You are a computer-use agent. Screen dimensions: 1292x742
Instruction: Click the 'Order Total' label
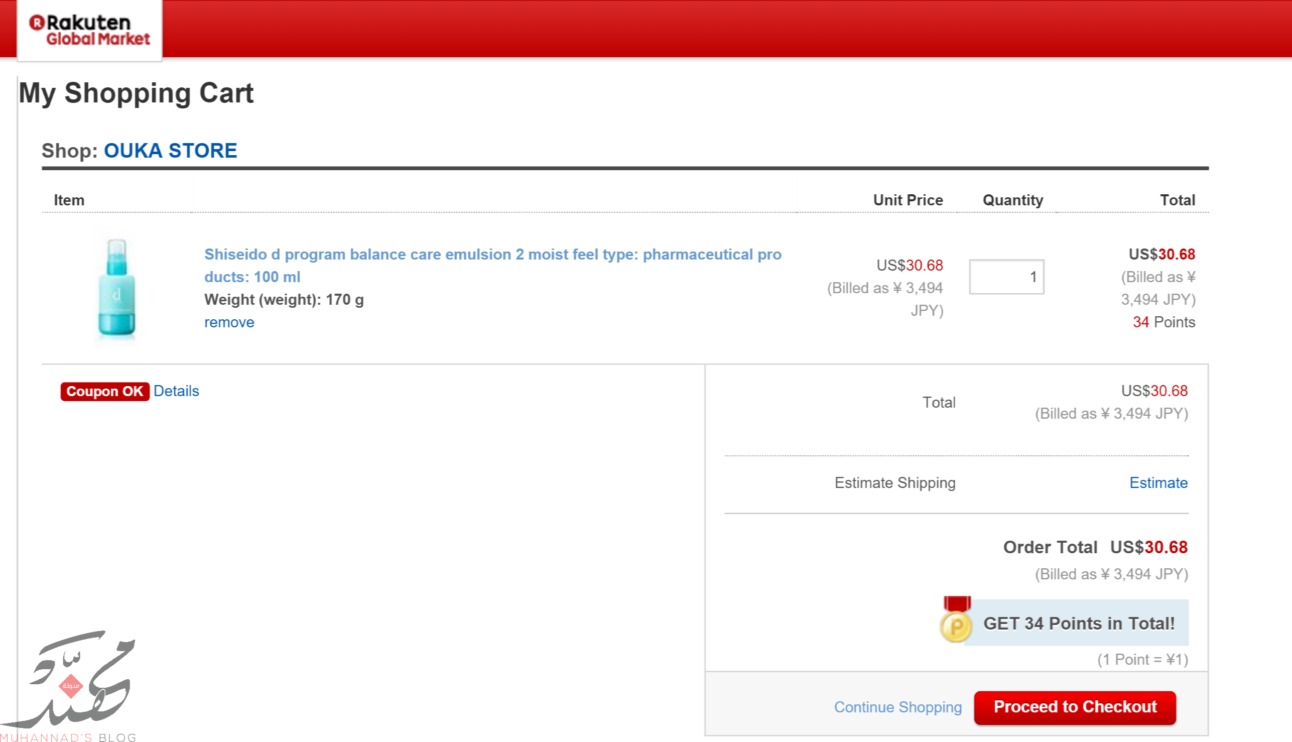pyautogui.click(x=1050, y=547)
